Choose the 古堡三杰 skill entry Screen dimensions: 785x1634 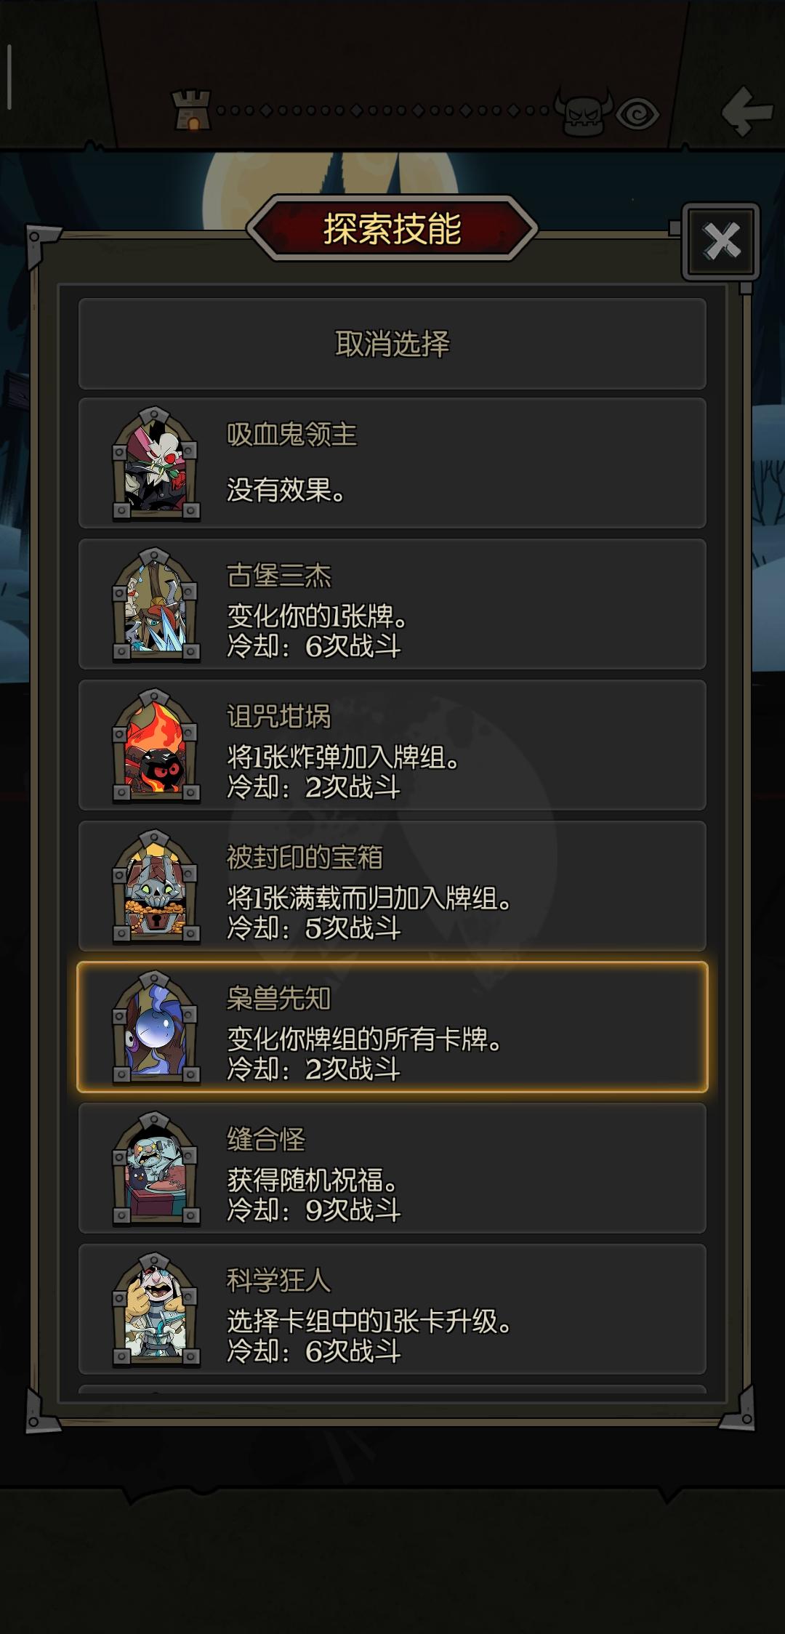[392, 604]
